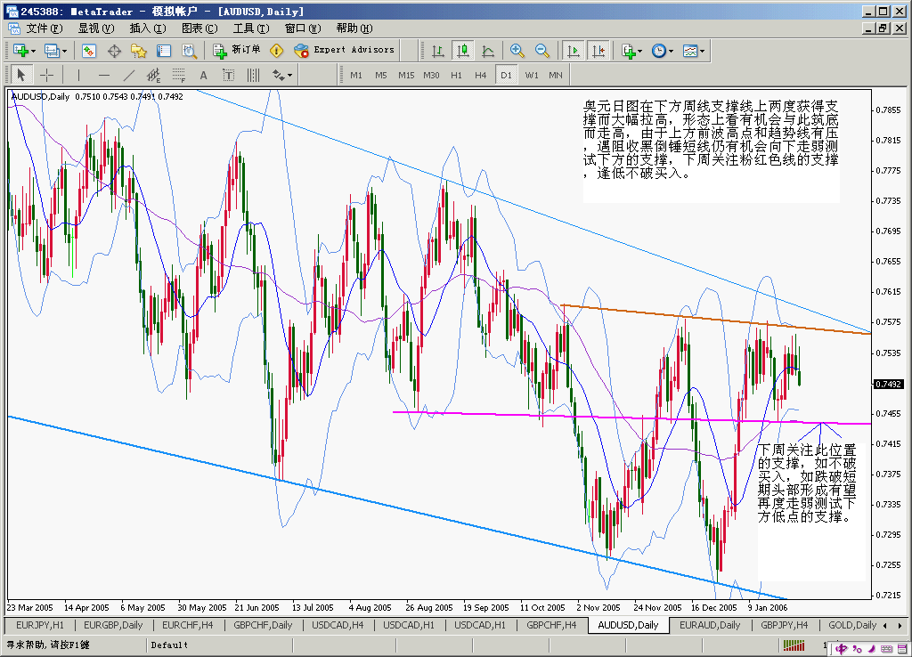Open the 工具 Tools menu

(x=251, y=28)
